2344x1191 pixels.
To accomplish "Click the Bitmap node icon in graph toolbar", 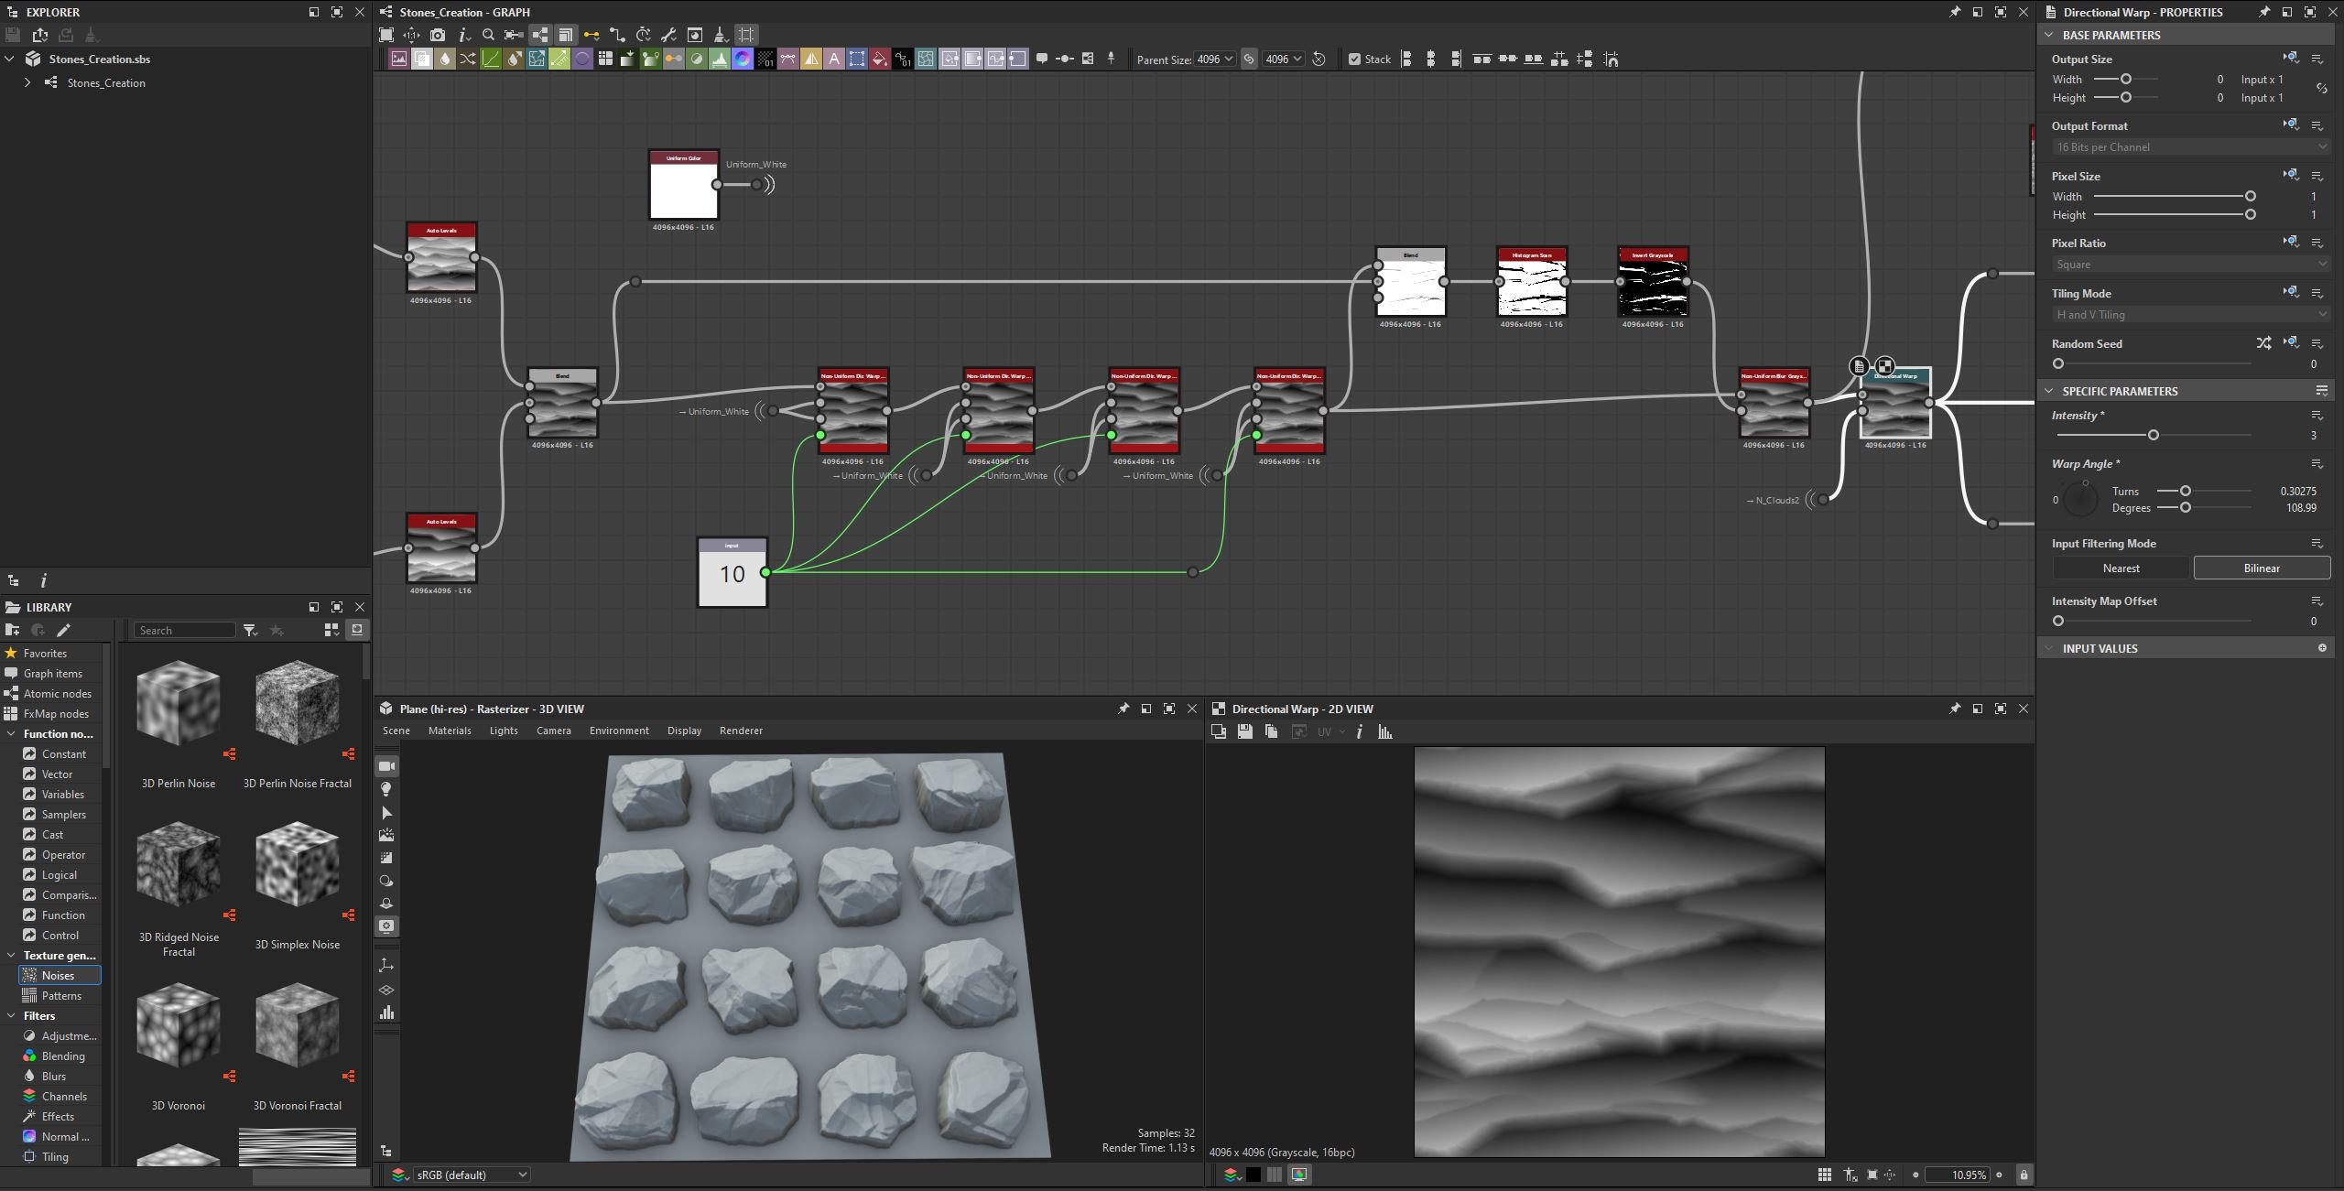I will (x=399, y=60).
